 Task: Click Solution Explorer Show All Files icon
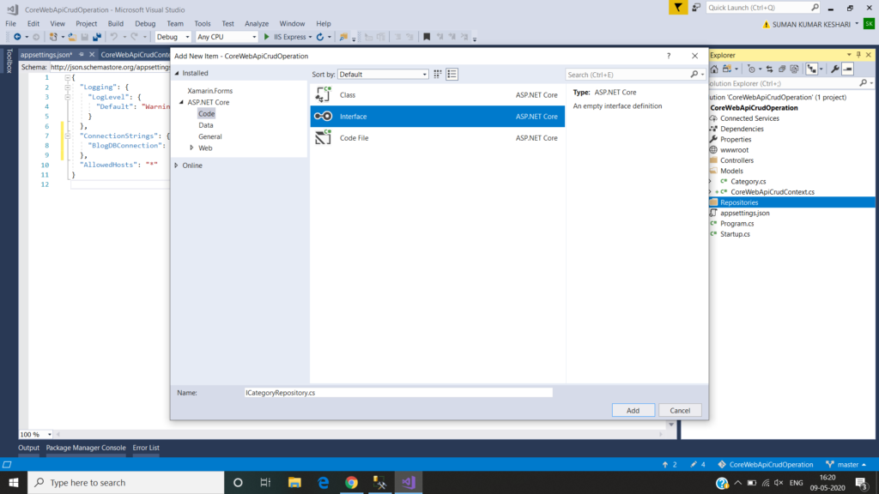tap(794, 69)
